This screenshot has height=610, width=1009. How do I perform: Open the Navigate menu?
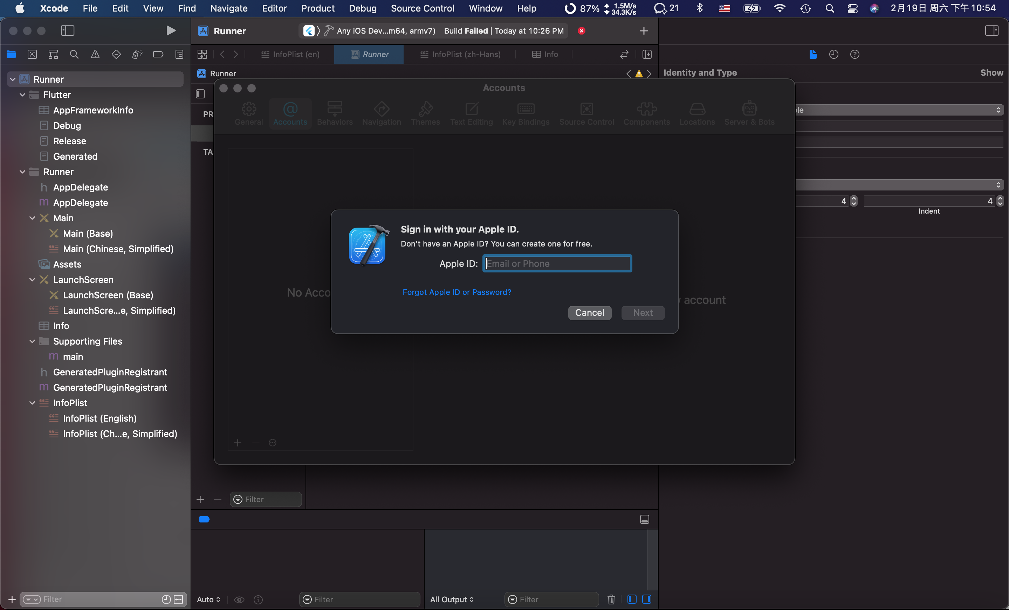click(229, 8)
